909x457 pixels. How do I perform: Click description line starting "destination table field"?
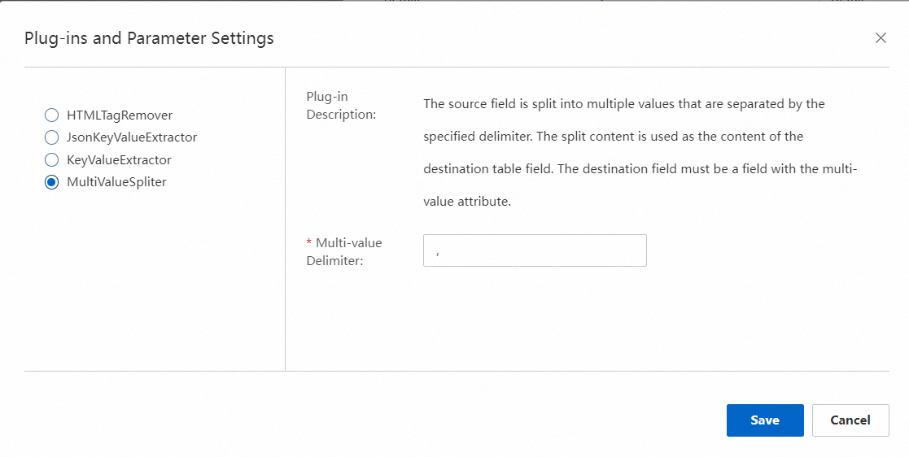[640, 169]
